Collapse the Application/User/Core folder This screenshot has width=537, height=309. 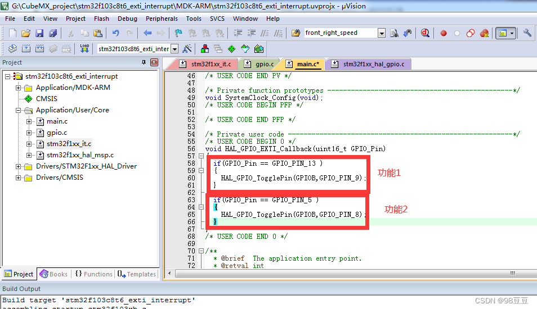tap(18, 111)
